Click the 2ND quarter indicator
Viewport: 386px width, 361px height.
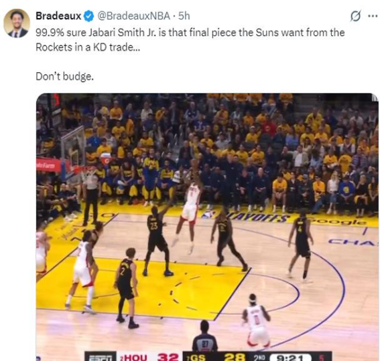pos(259,357)
